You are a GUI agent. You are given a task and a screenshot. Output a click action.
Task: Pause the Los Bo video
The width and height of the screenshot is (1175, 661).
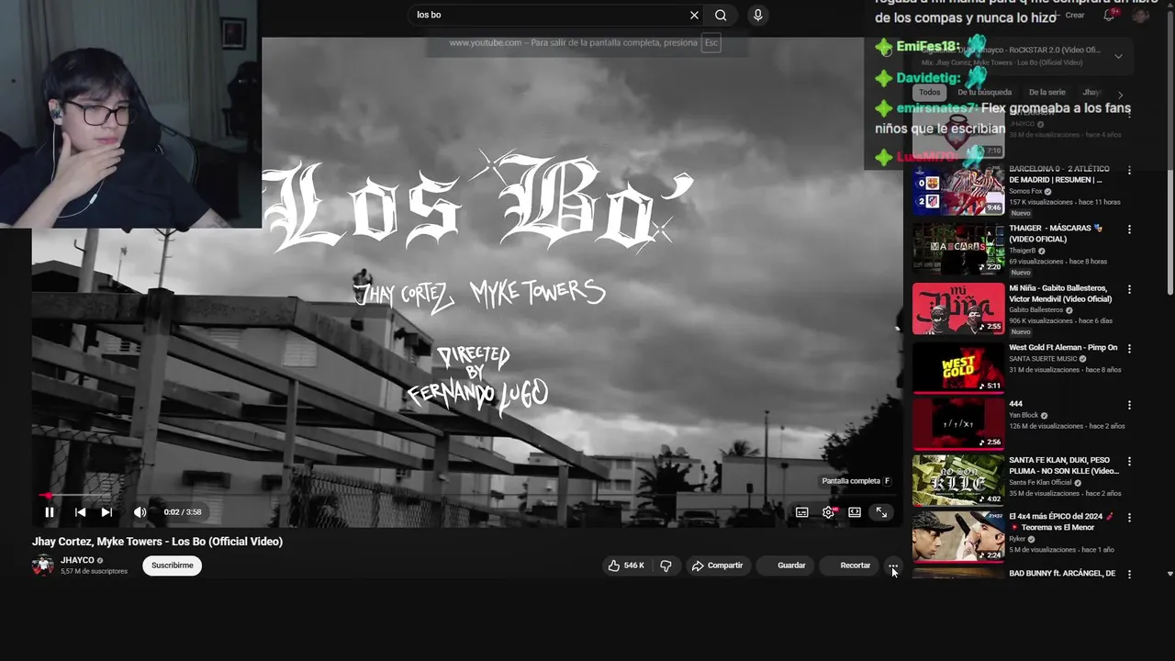pyautogui.click(x=50, y=512)
